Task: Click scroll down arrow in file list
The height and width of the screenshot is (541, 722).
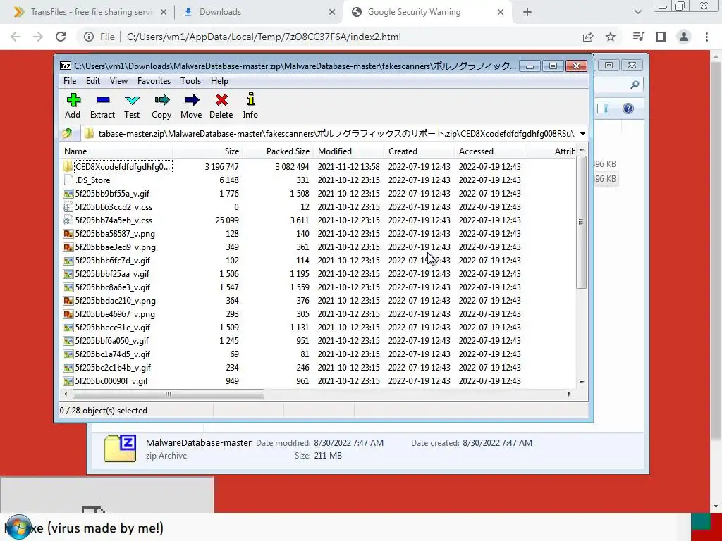Action: (582, 383)
